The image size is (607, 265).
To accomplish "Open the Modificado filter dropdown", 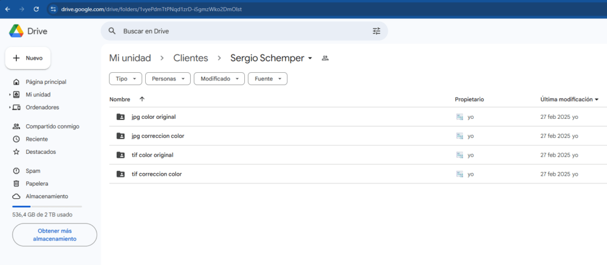I will coord(219,79).
